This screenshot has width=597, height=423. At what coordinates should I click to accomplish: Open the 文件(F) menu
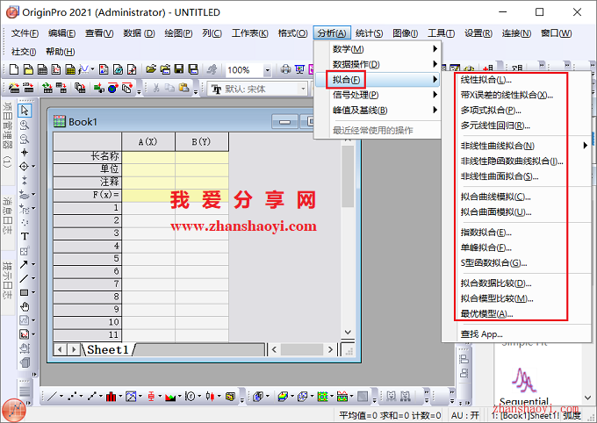tap(25, 33)
